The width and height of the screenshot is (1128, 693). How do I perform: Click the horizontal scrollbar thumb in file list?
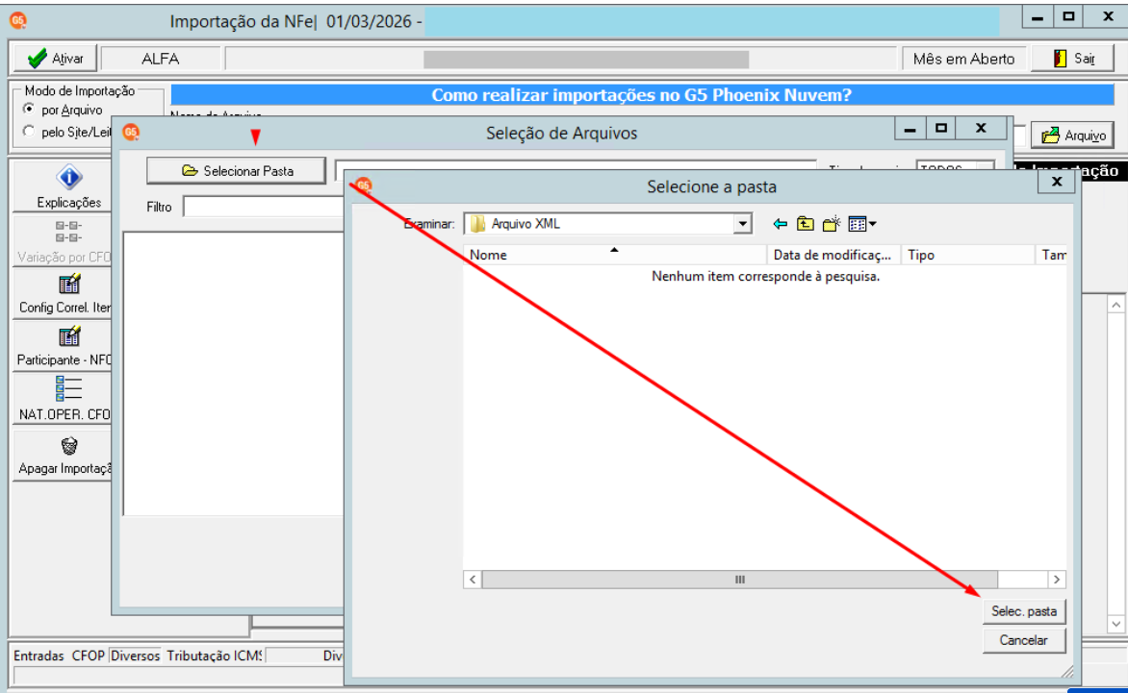[x=739, y=580]
